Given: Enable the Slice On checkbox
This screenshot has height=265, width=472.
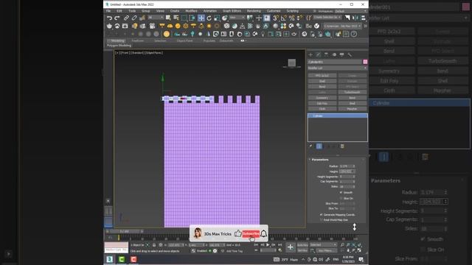Looking at the screenshot, I should click(341, 198).
